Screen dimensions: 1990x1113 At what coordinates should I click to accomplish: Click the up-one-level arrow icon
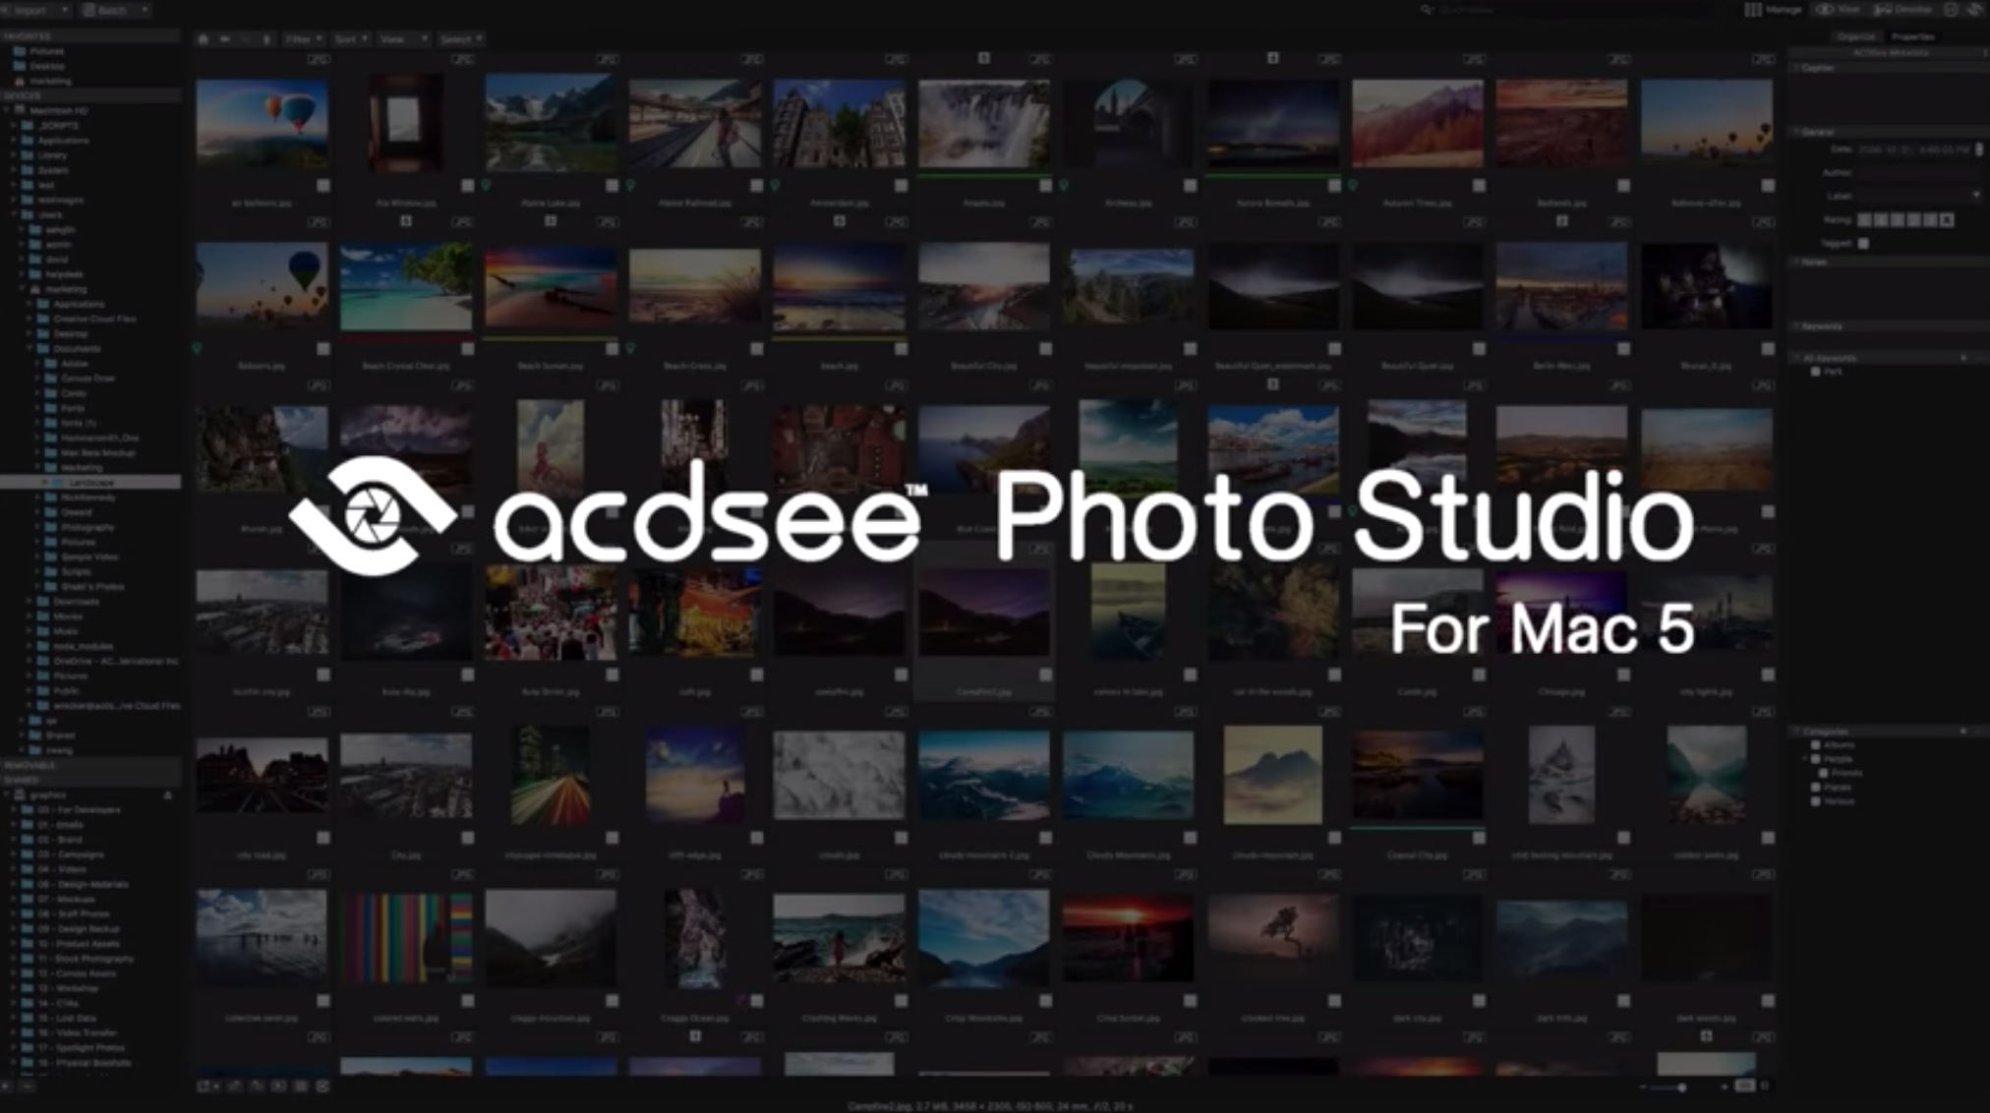click(x=265, y=39)
